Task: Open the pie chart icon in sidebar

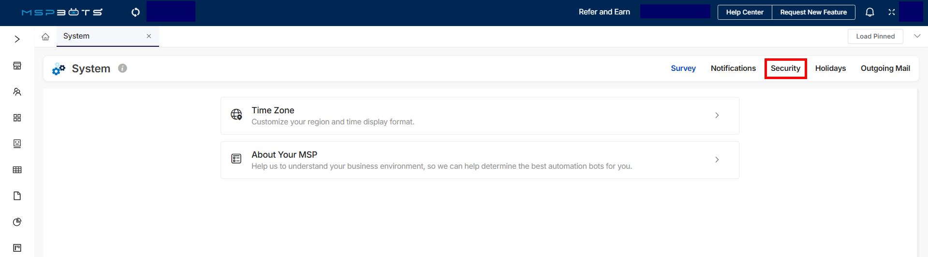Action: [17, 222]
